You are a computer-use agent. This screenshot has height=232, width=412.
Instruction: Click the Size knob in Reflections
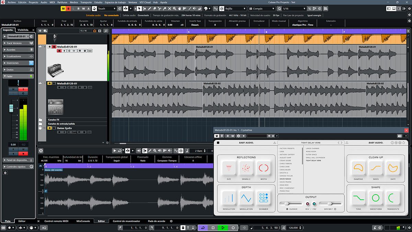point(229,168)
